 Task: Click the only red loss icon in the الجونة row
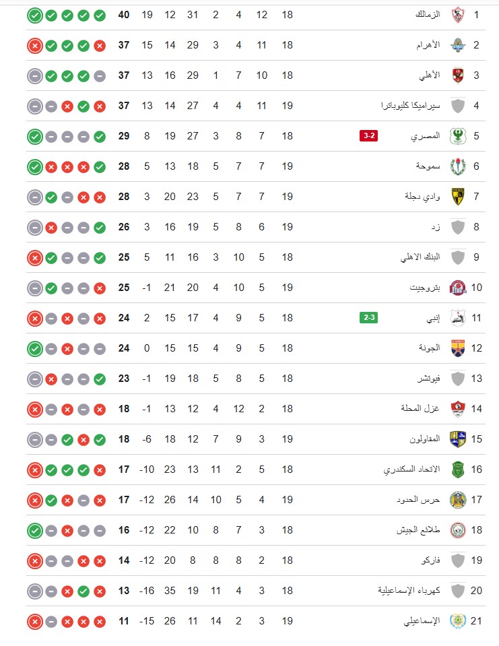(67, 348)
